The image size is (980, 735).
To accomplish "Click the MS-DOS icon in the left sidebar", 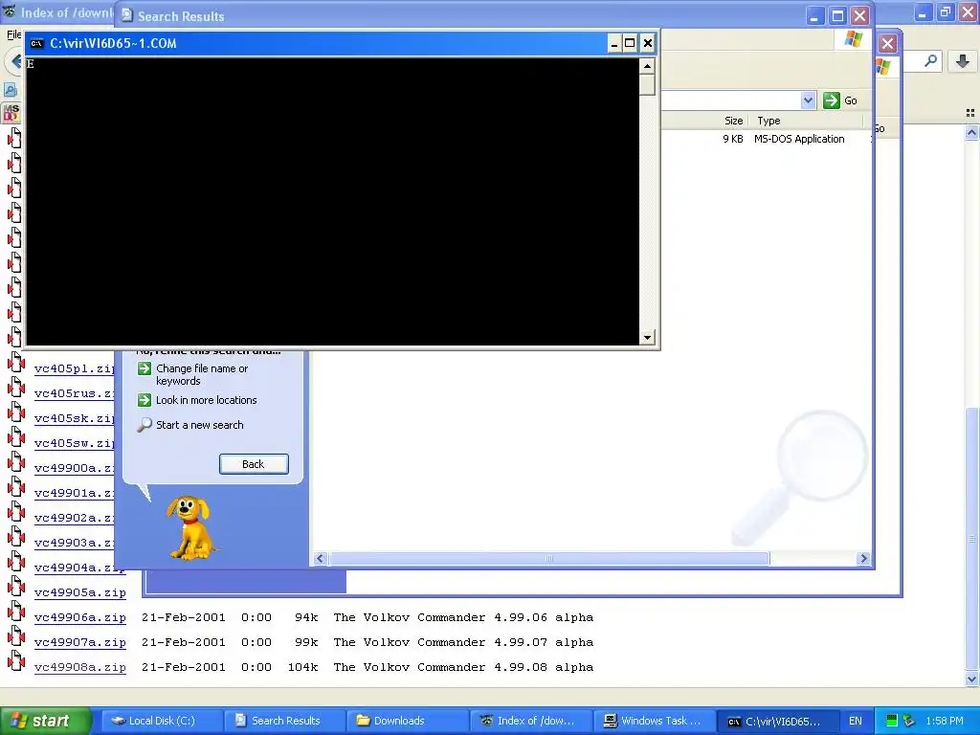I will click(x=11, y=113).
